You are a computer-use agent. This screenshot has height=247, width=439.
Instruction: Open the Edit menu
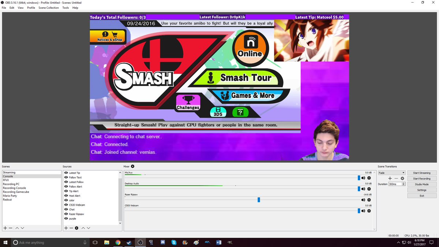[x=12, y=8]
